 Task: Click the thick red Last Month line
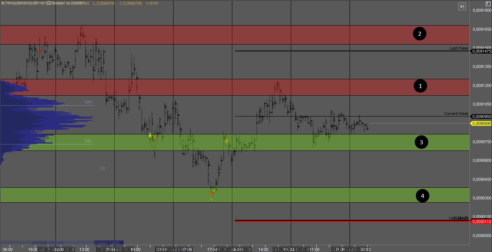(329, 221)
